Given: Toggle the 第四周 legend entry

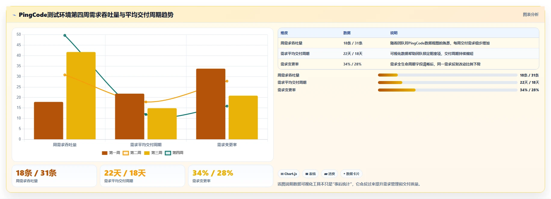Looking at the screenshot, I should click(x=174, y=153).
